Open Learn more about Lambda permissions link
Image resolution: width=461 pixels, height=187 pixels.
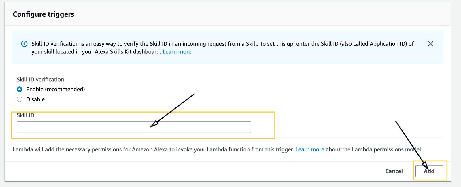[x=310, y=149]
